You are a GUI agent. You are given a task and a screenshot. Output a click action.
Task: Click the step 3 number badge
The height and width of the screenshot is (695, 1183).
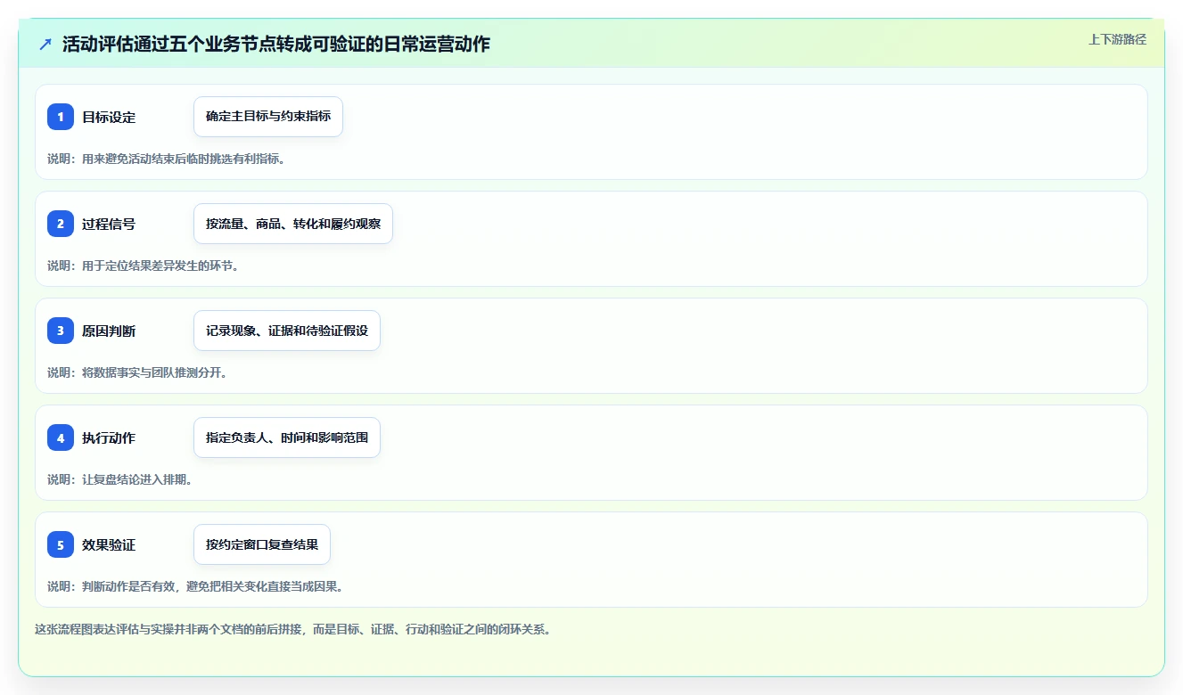61,331
